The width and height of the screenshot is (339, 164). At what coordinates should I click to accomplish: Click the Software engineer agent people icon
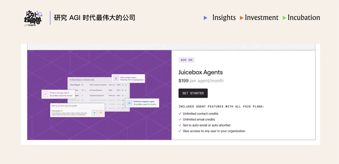pos(129,103)
